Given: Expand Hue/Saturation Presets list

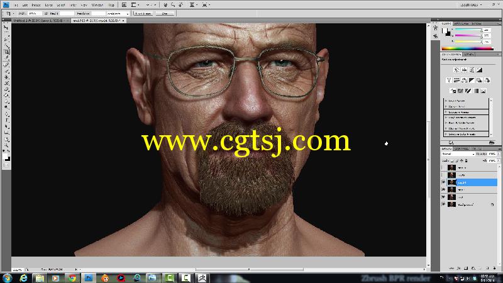Looking at the screenshot, I should [446, 118].
